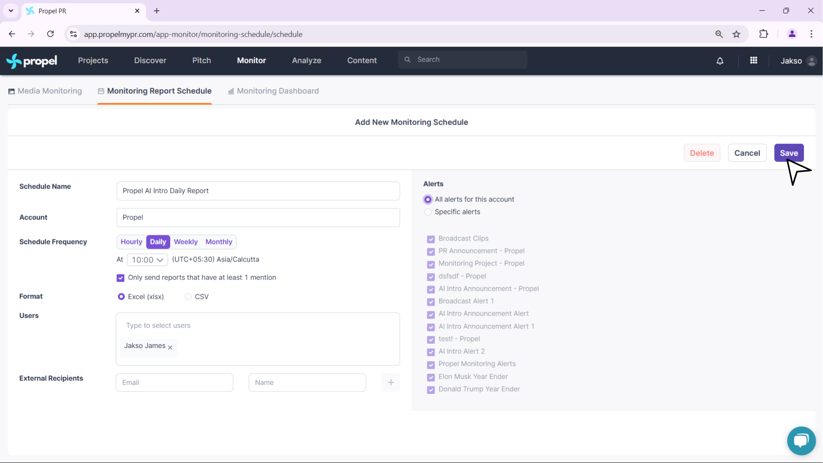Toggle only send reports with mentions checkbox

(120, 278)
